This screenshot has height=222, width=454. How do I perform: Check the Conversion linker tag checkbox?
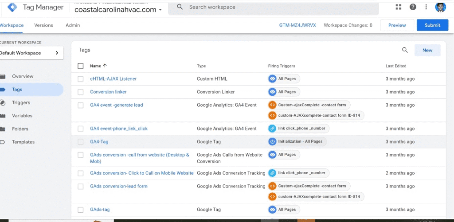coord(81,92)
